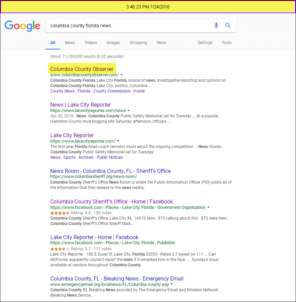
Task: Click the Google logo
Action: tap(22, 26)
